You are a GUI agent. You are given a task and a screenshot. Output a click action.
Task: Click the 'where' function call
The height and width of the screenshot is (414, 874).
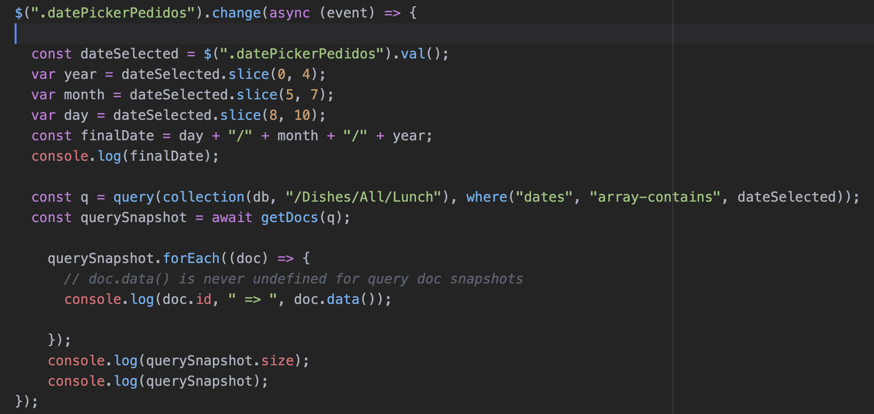click(487, 197)
